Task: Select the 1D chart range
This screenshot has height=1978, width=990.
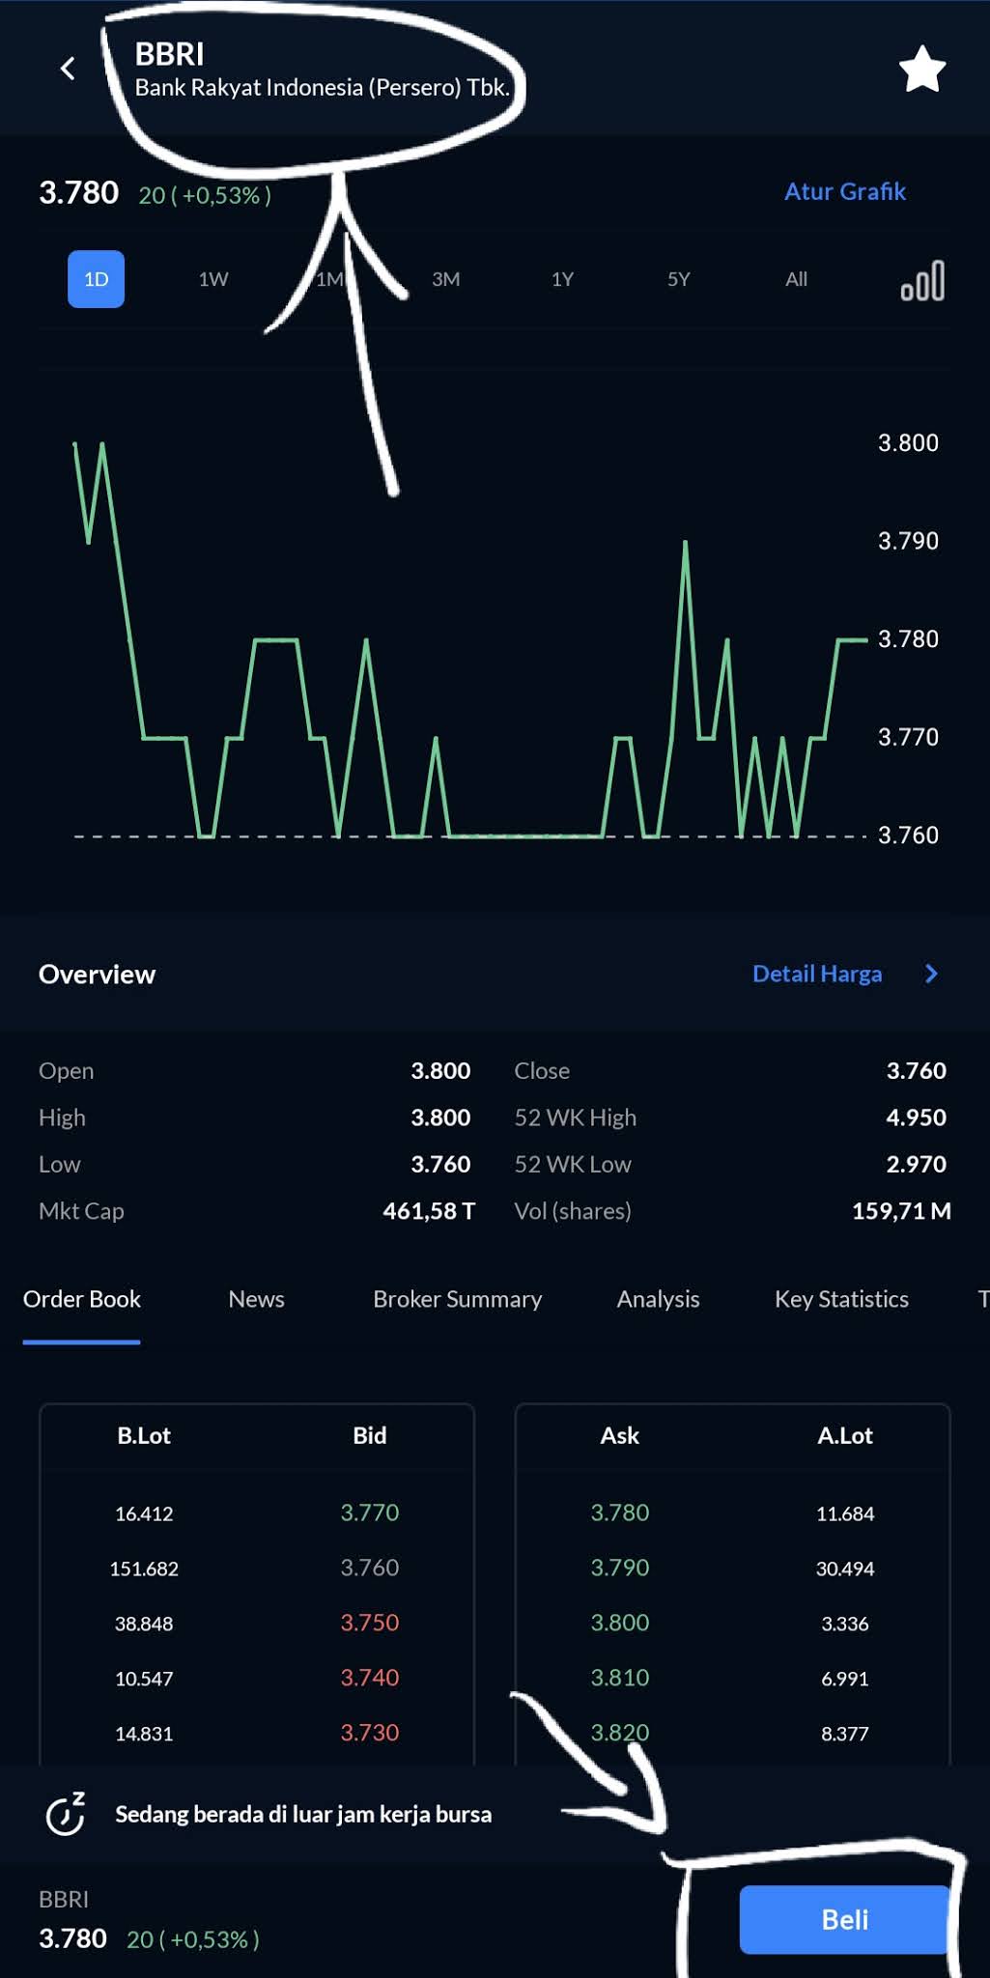Action: (x=96, y=279)
